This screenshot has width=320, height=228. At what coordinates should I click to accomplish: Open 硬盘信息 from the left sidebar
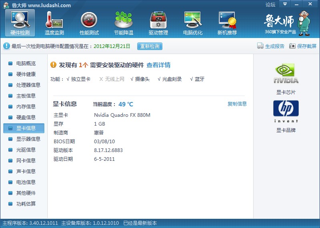pyautogui.click(x=26, y=117)
